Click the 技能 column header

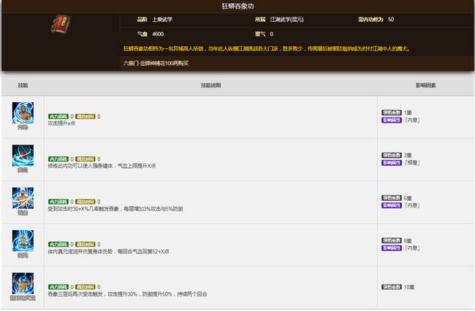coord(23,85)
